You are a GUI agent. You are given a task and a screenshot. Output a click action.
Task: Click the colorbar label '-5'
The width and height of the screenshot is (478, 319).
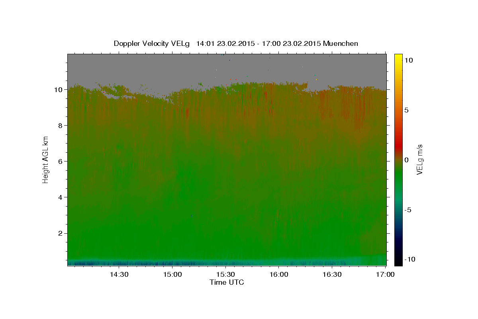407,210
